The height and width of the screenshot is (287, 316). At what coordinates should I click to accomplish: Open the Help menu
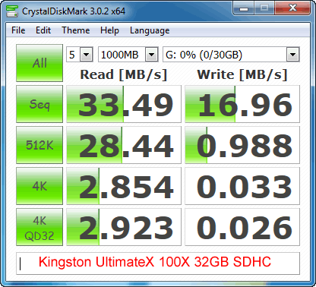tap(109, 30)
